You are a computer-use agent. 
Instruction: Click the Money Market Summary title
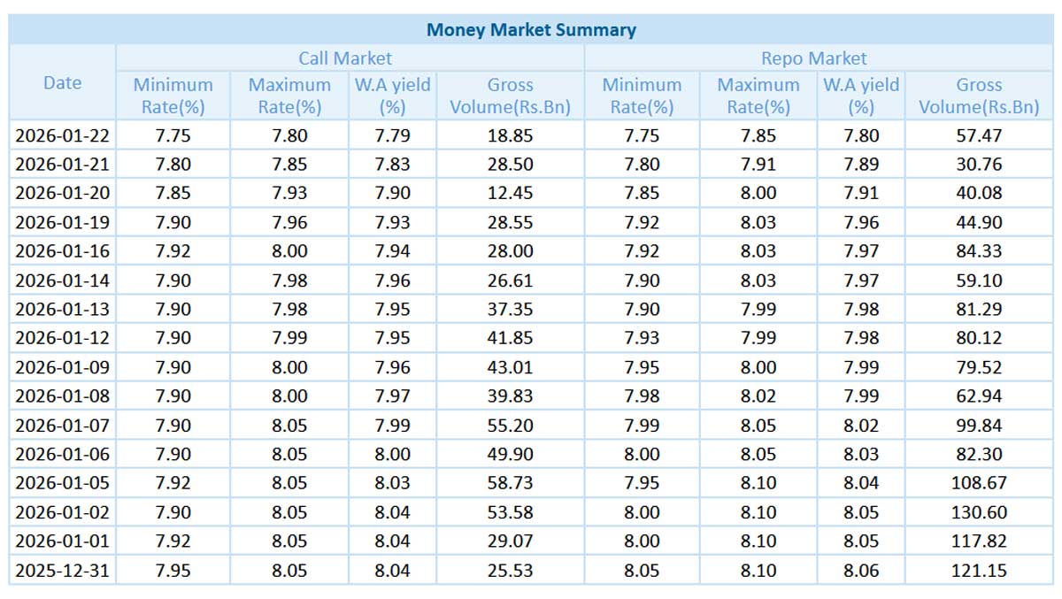tap(531, 30)
